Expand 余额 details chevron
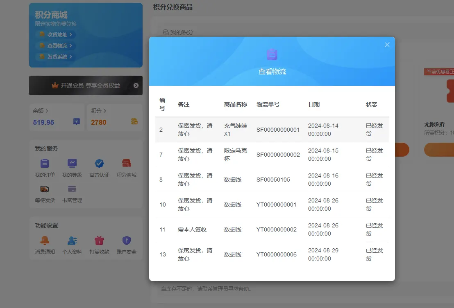The image size is (454, 308). point(47,111)
